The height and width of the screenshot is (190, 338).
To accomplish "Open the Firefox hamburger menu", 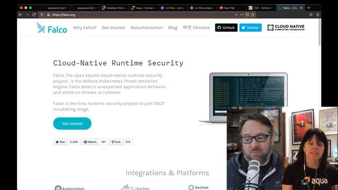I will coord(318,15).
